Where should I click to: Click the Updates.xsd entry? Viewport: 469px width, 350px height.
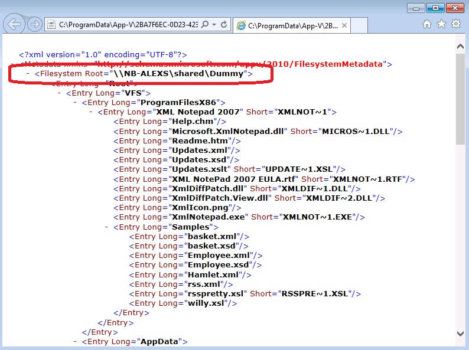176,160
